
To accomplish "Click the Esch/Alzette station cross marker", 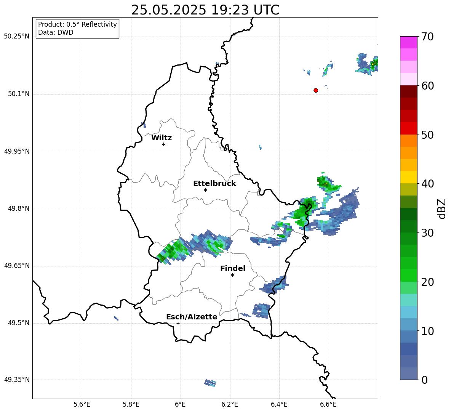I will [178, 323].
